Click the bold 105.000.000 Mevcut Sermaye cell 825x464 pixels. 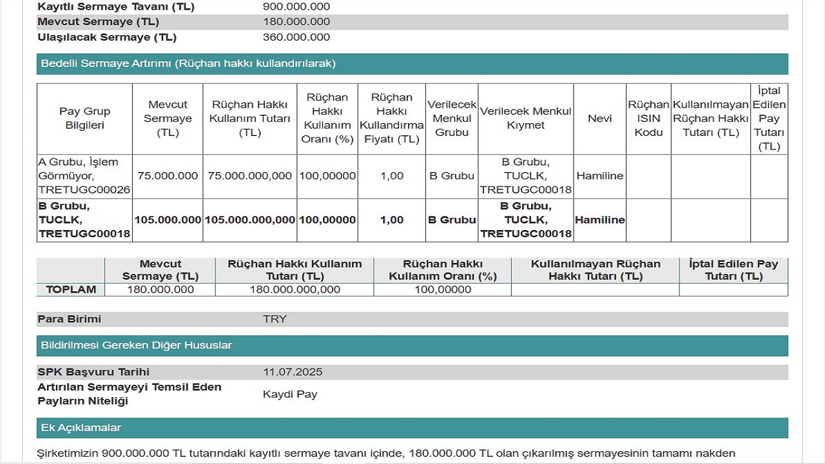click(x=168, y=220)
